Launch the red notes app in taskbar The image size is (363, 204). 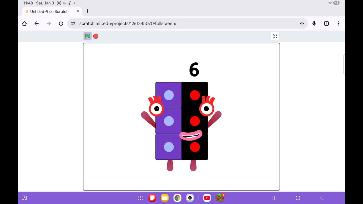152,198
